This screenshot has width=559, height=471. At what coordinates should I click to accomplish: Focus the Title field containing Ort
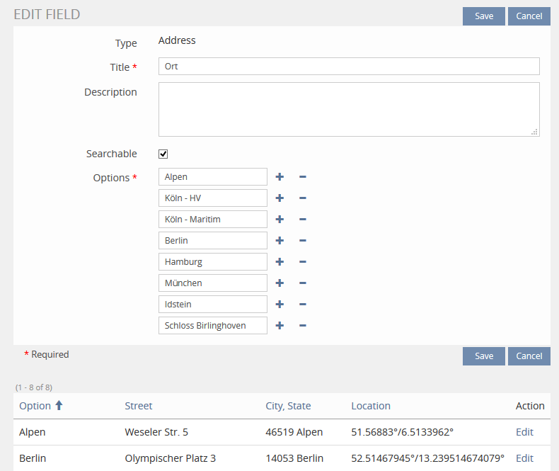pos(349,67)
